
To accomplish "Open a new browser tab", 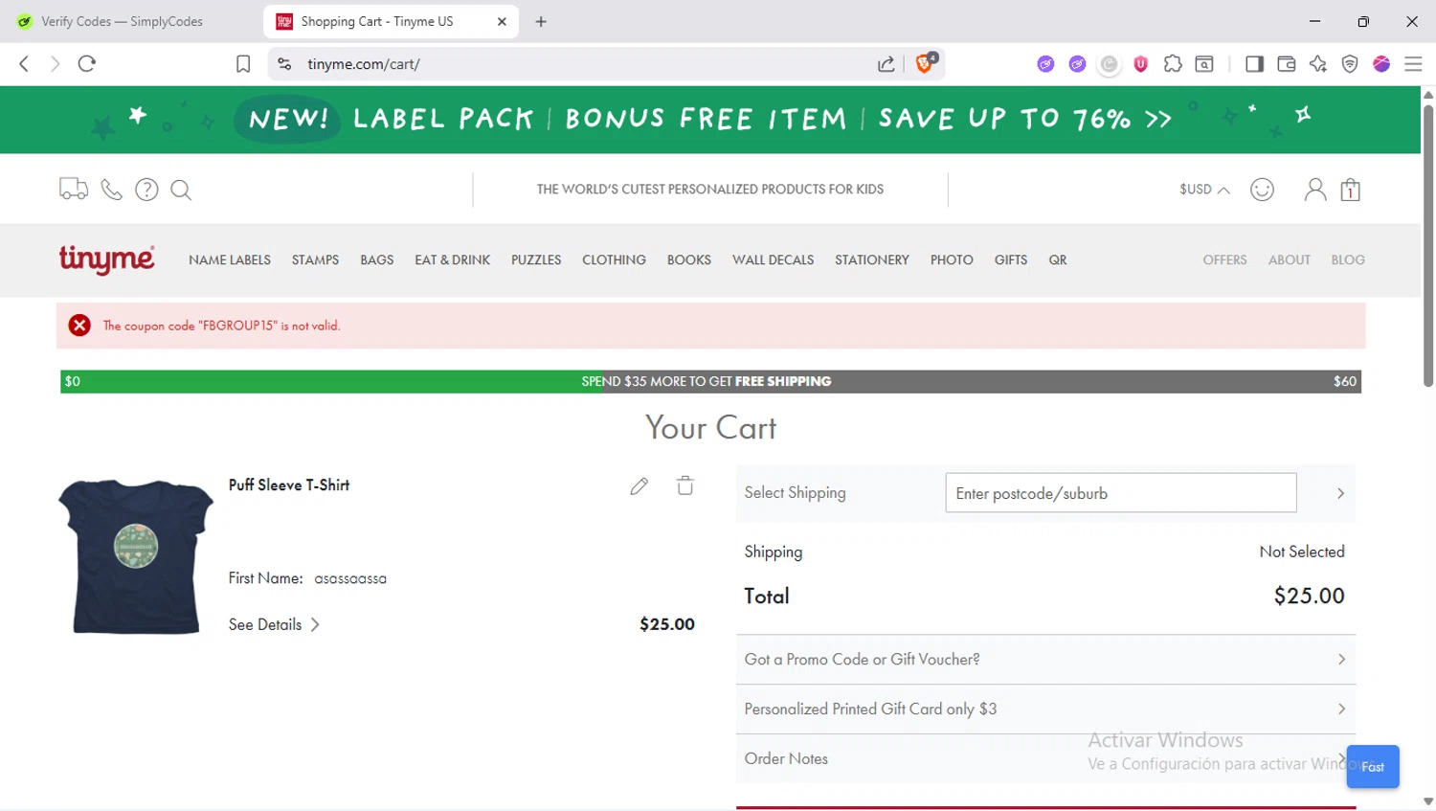I will pyautogui.click(x=541, y=21).
